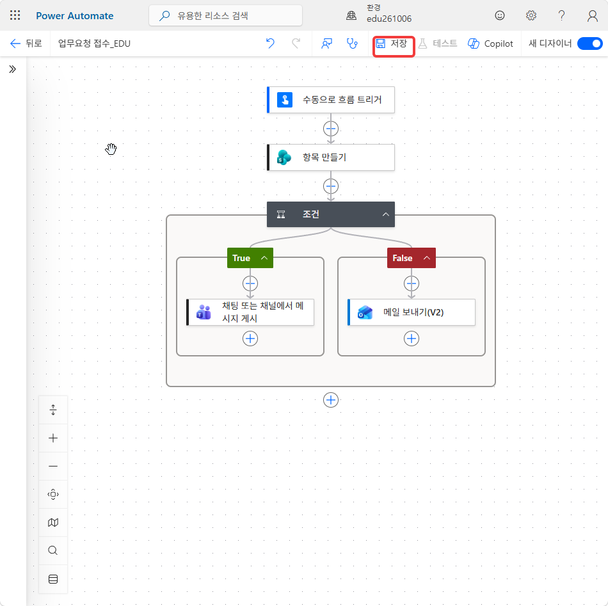Fit the flow to view
The height and width of the screenshot is (606, 608).
[x=53, y=495]
